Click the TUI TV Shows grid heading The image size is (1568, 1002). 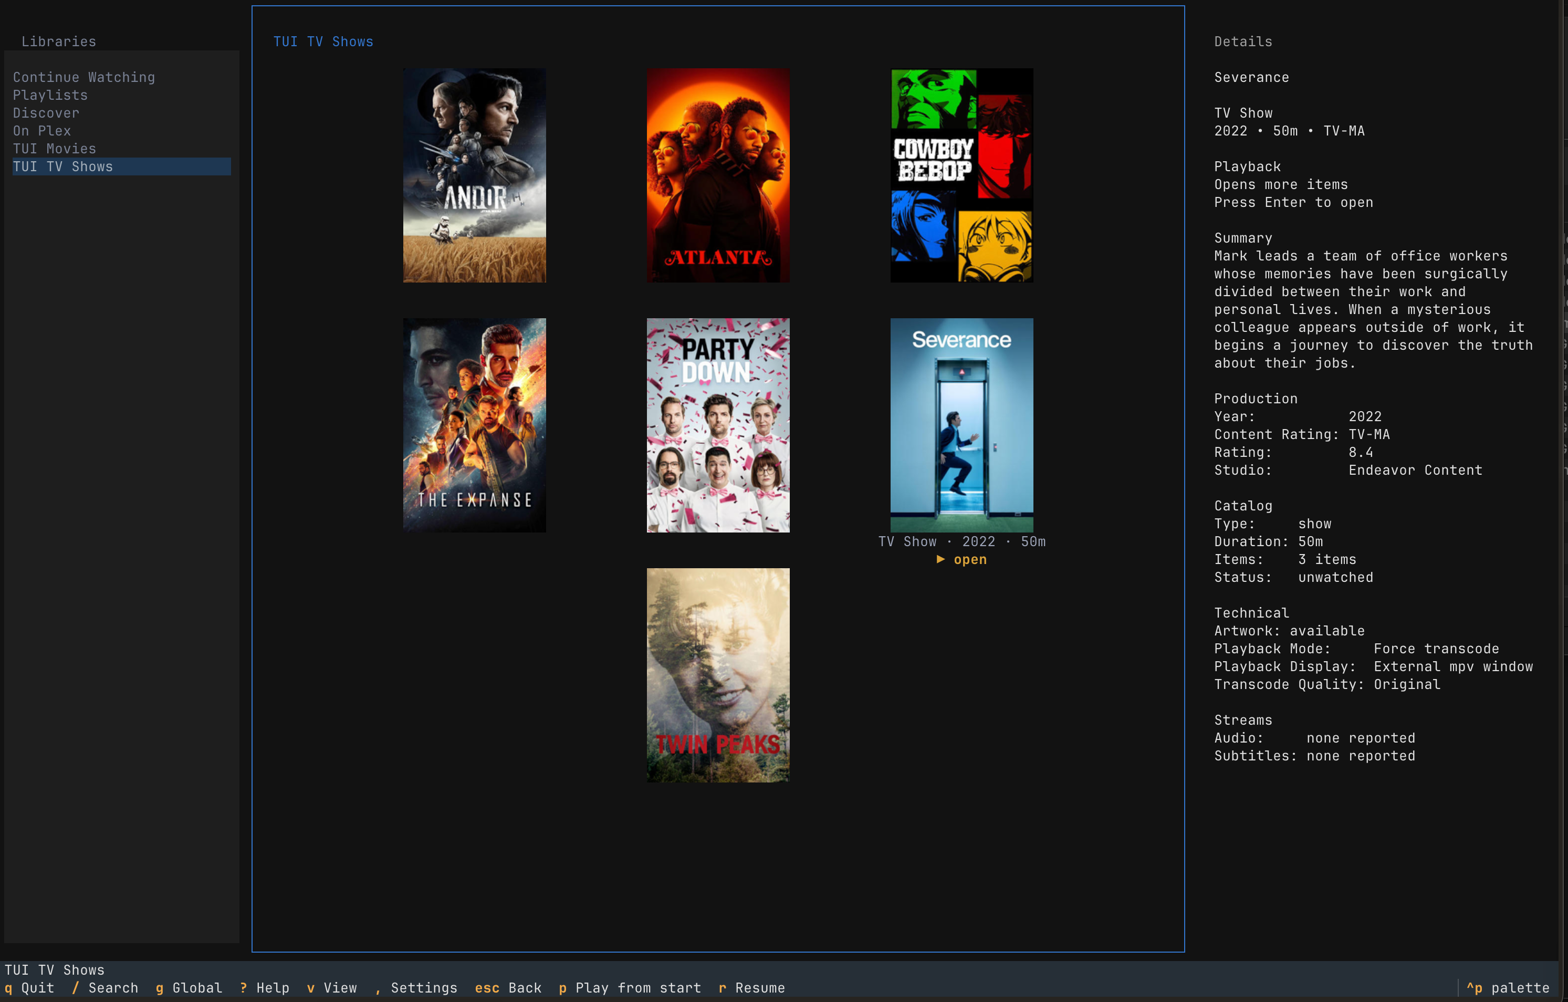pos(323,41)
